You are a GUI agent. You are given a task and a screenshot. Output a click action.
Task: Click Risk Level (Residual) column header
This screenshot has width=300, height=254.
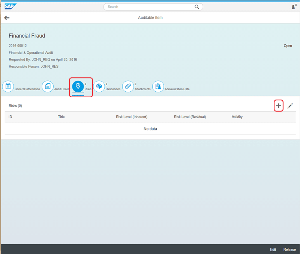(190, 117)
